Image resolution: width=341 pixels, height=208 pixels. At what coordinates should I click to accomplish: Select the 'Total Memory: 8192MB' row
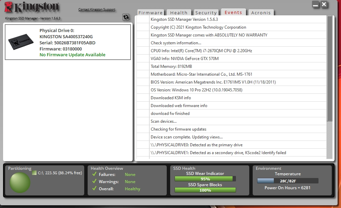click(x=232, y=66)
